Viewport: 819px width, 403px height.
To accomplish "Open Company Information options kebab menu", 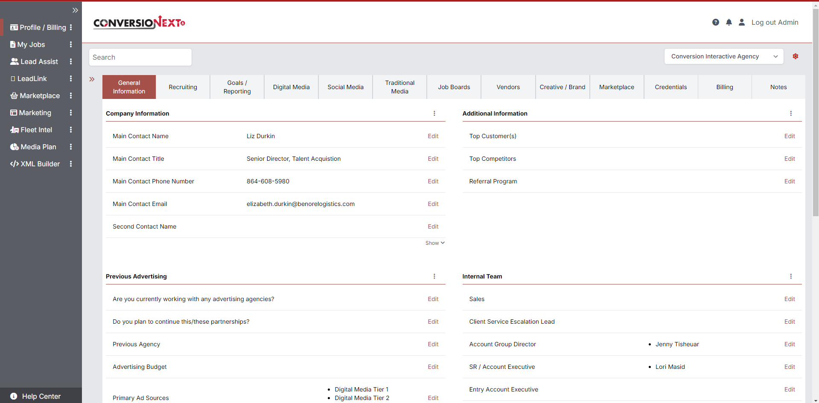I will pyautogui.click(x=434, y=113).
